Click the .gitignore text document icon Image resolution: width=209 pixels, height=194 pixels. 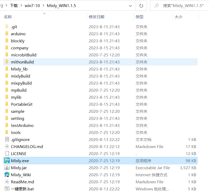point(7,139)
